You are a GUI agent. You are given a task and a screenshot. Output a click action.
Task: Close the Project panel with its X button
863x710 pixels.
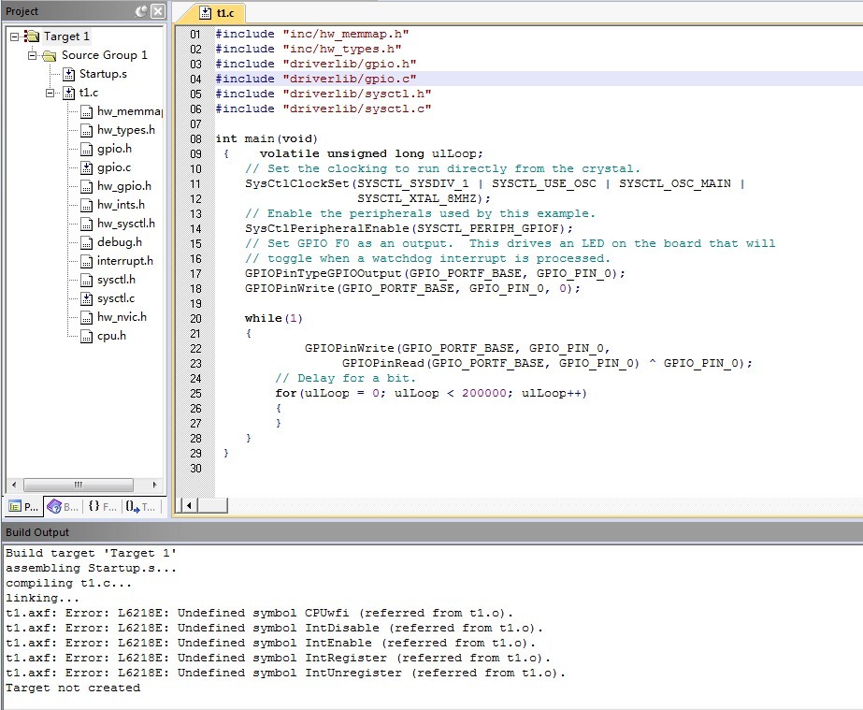[x=157, y=11]
